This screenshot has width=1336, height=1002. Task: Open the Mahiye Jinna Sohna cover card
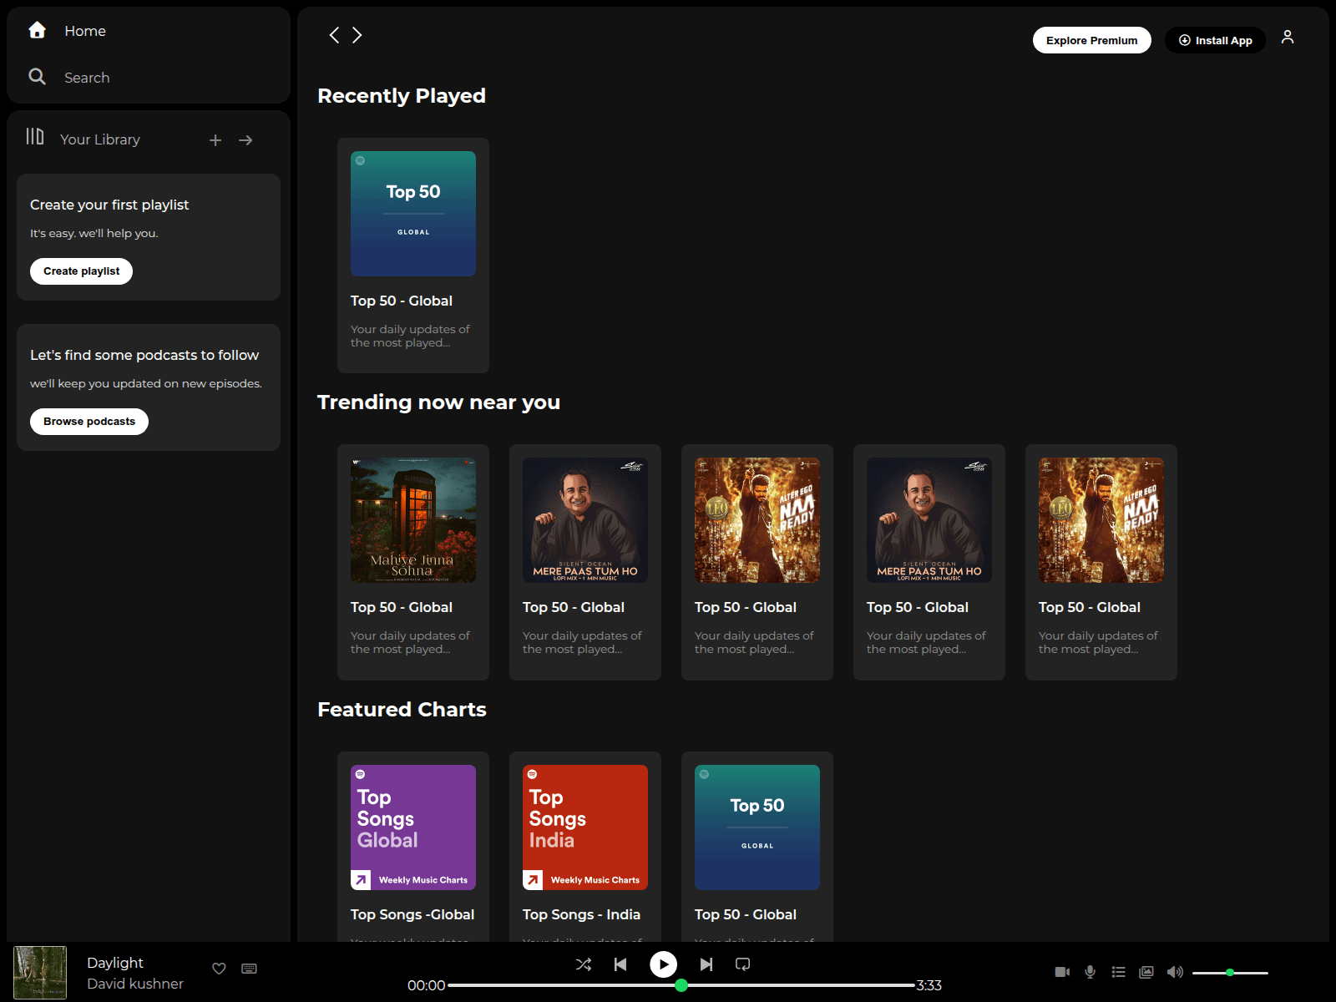point(413,520)
